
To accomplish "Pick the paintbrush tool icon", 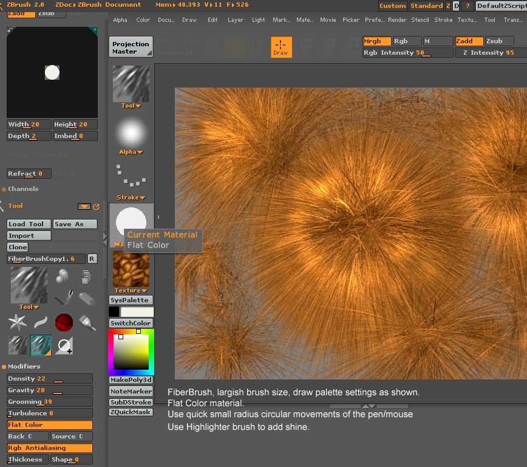I will tap(87, 322).
